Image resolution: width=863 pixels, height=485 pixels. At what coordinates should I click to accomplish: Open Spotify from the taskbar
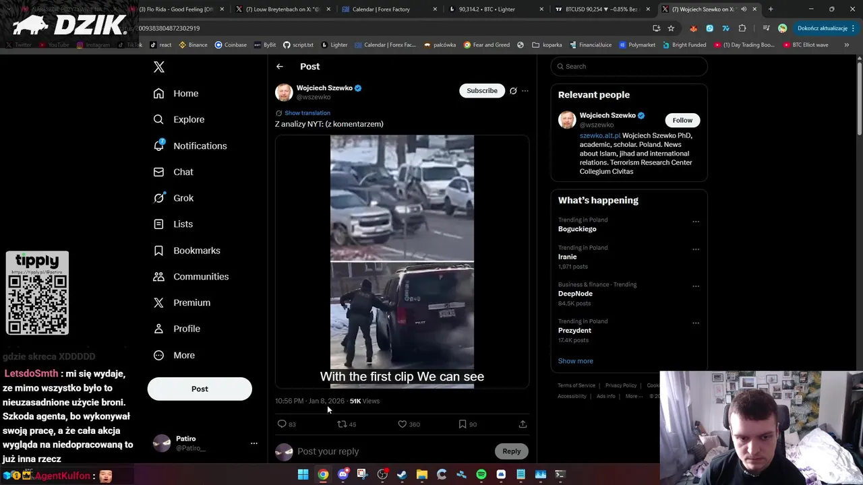(481, 475)
